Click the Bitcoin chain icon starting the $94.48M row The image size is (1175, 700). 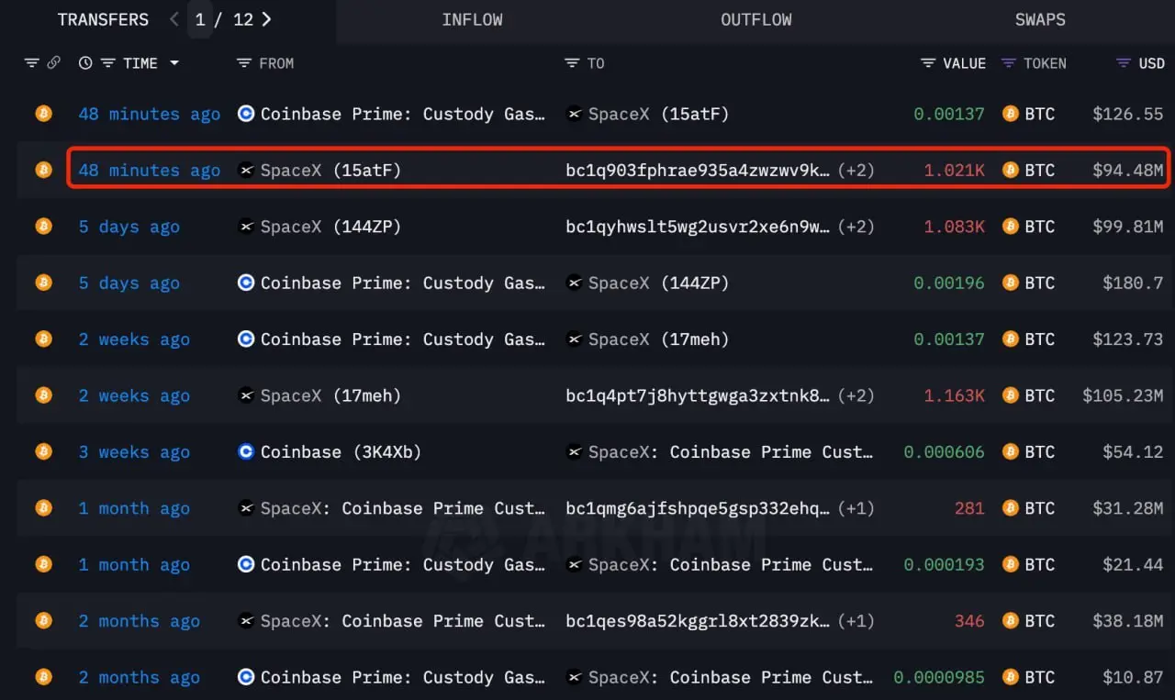pos(43,170)
